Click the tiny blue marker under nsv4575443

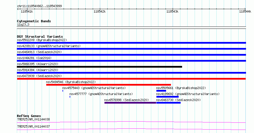coord(63,91)
